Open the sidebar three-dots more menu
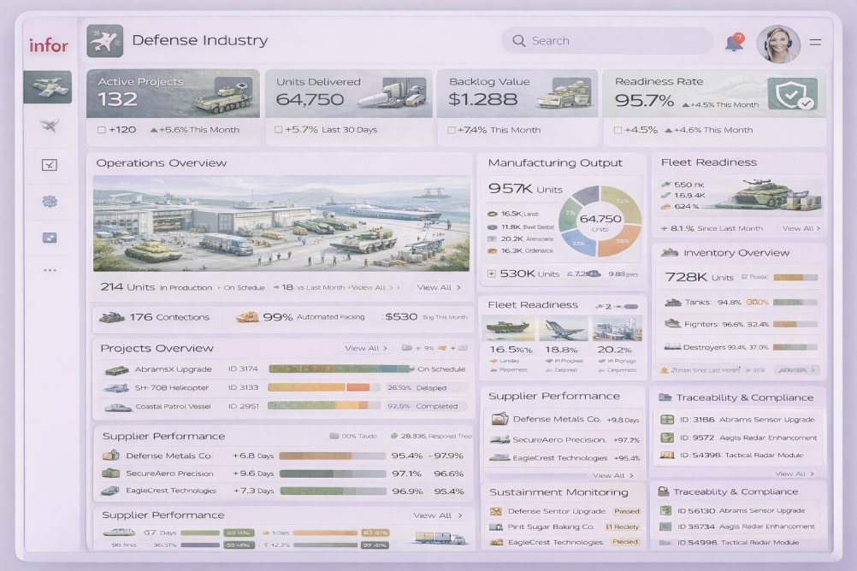Screen dimensions: 857x571 click(50, 270)
